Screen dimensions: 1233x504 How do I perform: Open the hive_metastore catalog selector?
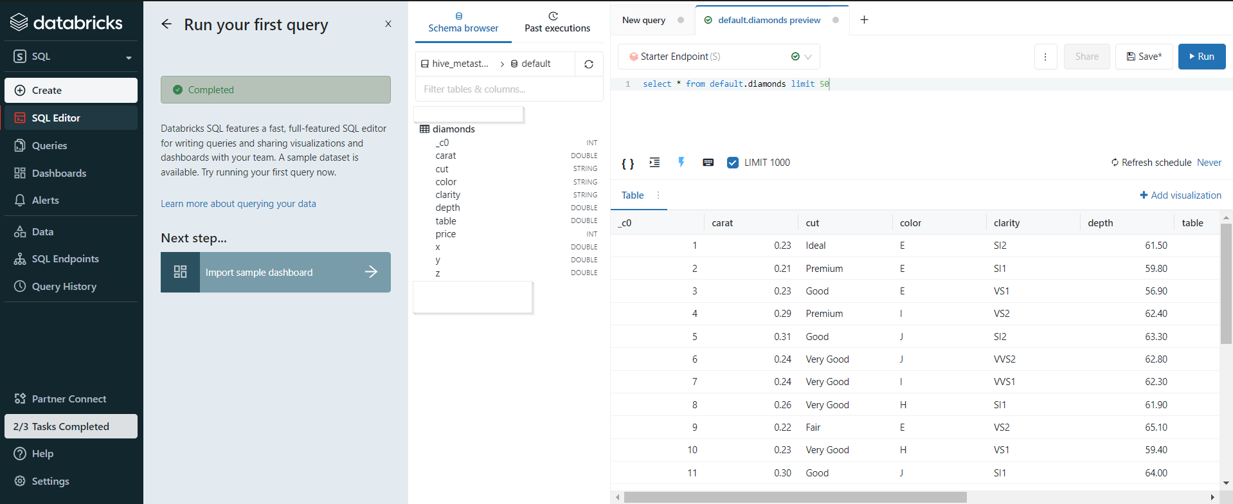tap(455, 64)
